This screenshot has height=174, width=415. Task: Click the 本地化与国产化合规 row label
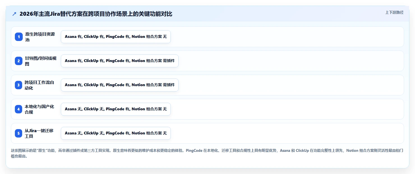coord(40,109)
